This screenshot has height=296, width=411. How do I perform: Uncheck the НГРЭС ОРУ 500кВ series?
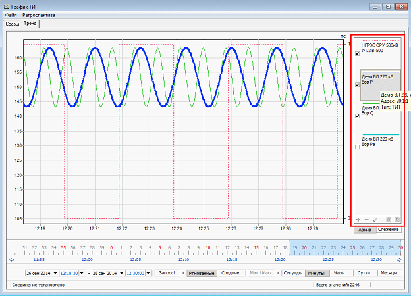(358, 53)
